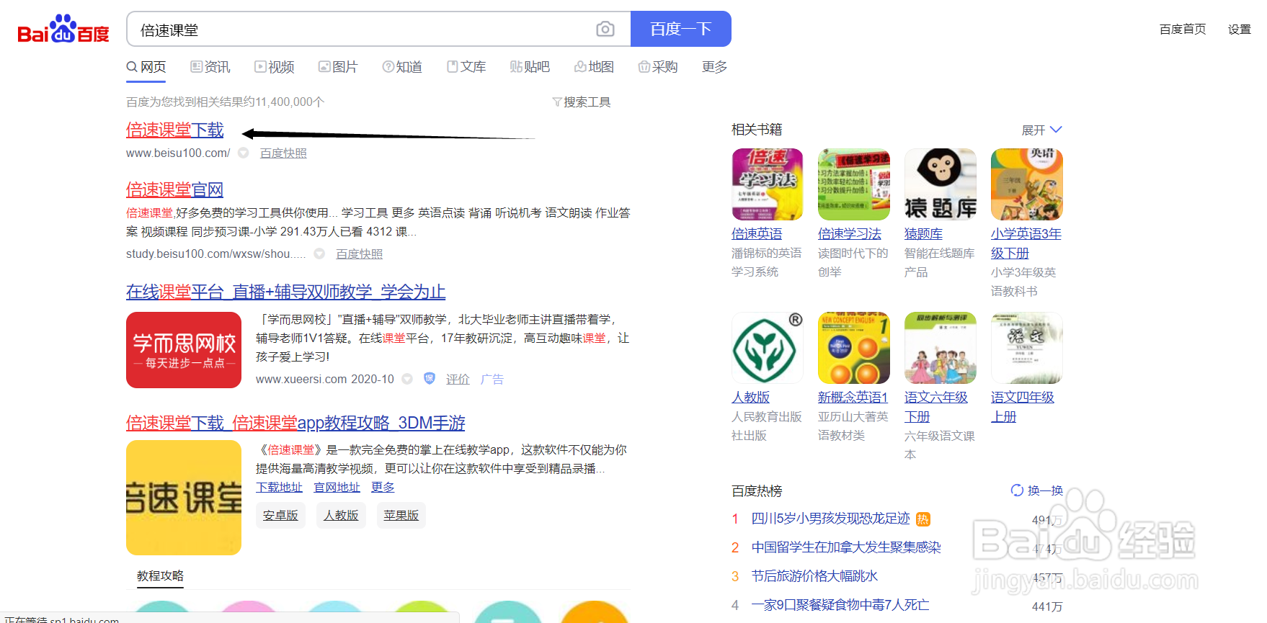Open 评价 link in xueersi result
Viewport: 1267px width, 623px height.
coord(458,380)
